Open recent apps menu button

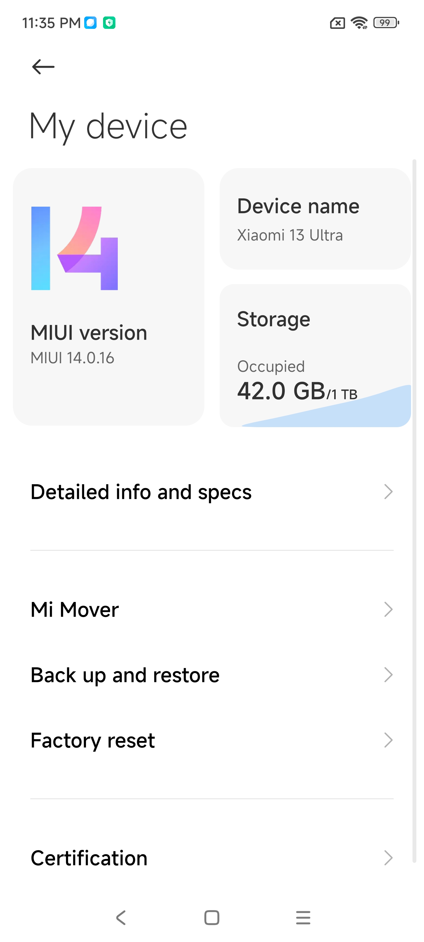point(303,918)
